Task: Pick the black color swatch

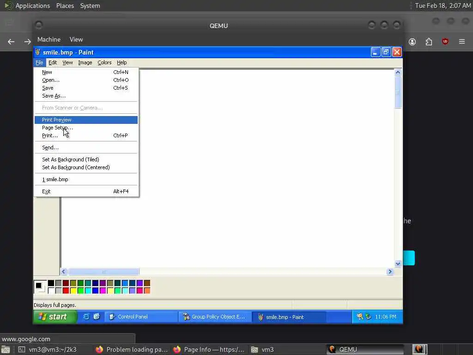Action: [51, 283]
